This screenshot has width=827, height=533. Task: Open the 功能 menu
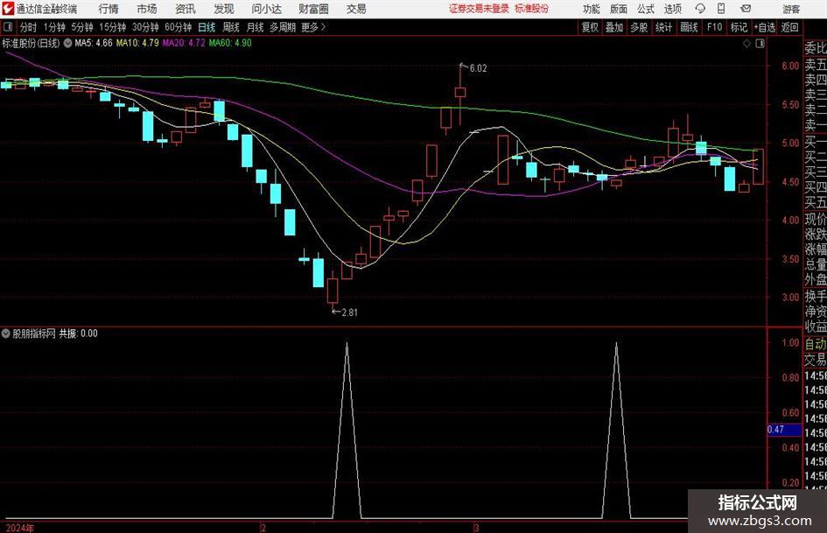(x=592, y=9)
